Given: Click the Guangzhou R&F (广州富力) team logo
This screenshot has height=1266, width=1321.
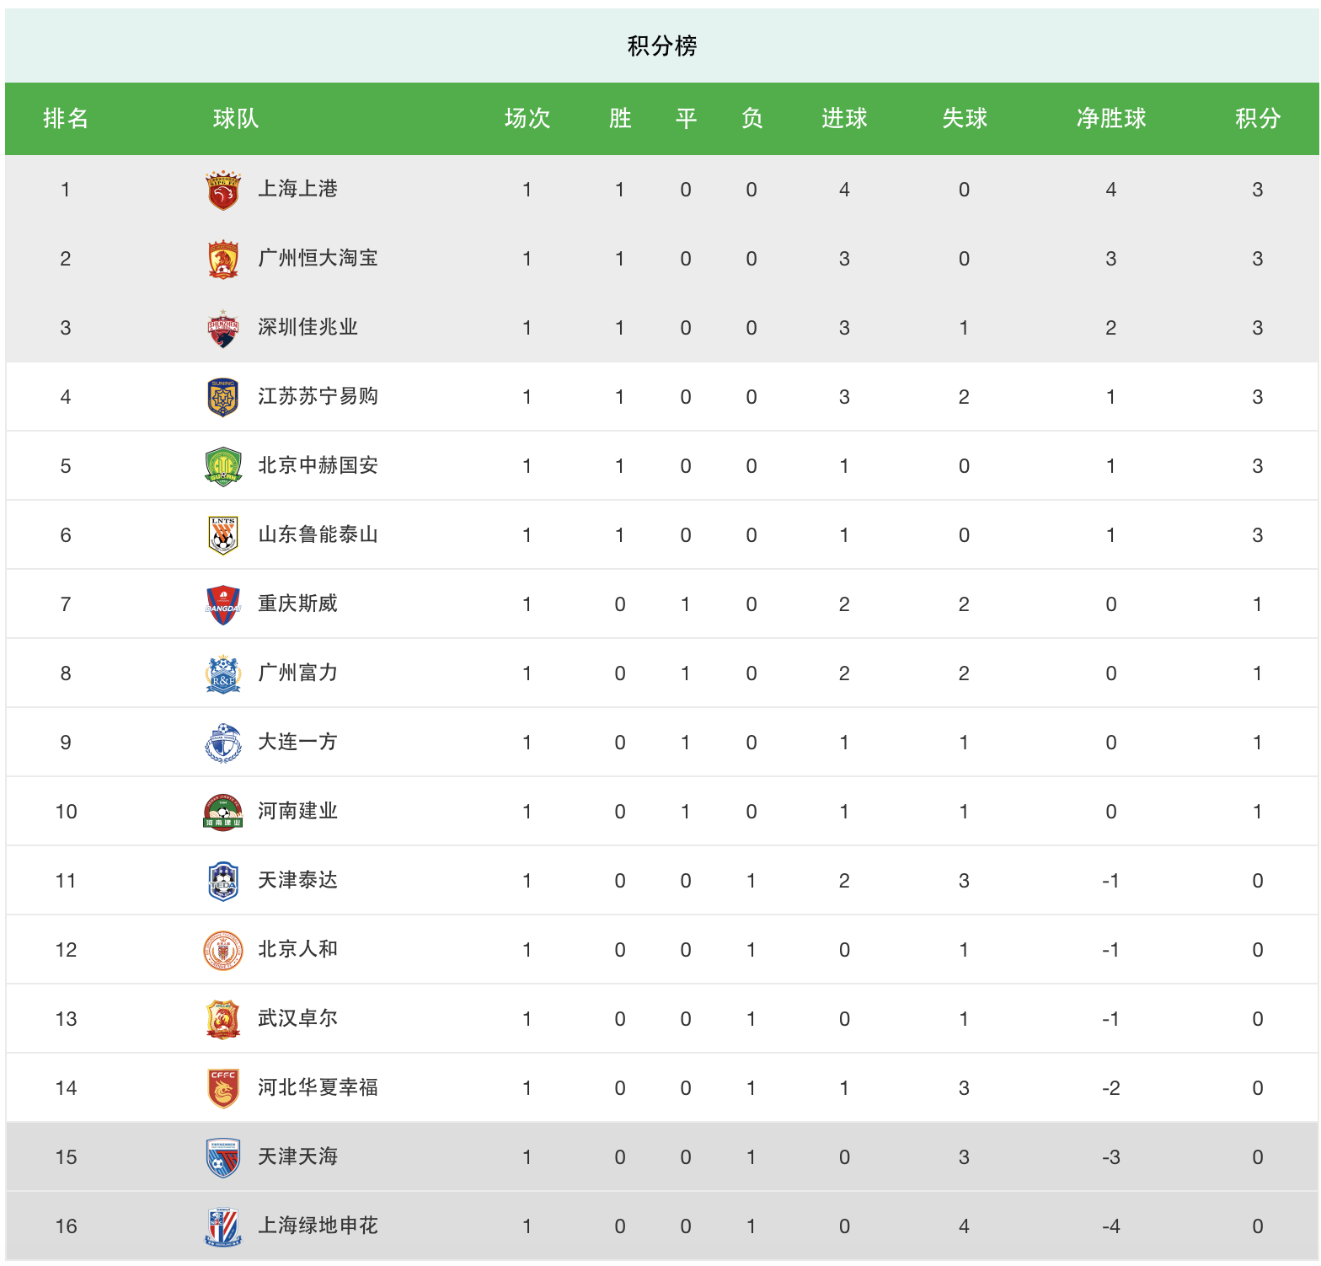Looking at the screenshot, I should 223,673.
